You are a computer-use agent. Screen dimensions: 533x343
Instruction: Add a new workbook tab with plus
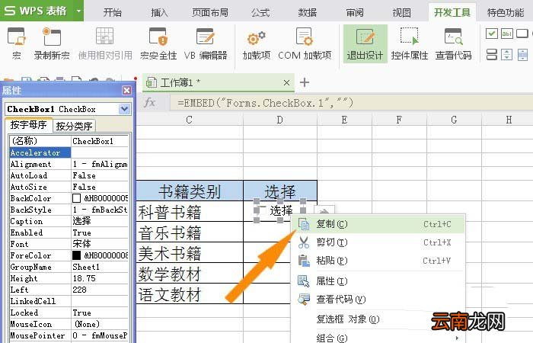(x=305, y=82)
